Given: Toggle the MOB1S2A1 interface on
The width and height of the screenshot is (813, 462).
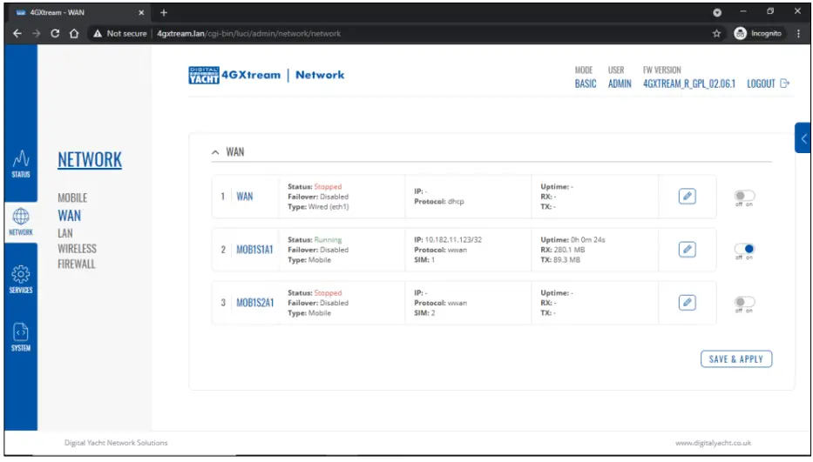Looking at the screenshot, I should point(744,302).
